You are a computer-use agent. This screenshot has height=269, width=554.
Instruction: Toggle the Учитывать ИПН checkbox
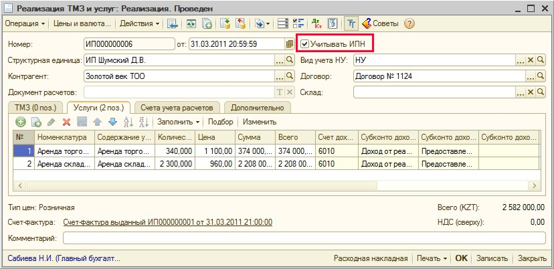(305, 43)
